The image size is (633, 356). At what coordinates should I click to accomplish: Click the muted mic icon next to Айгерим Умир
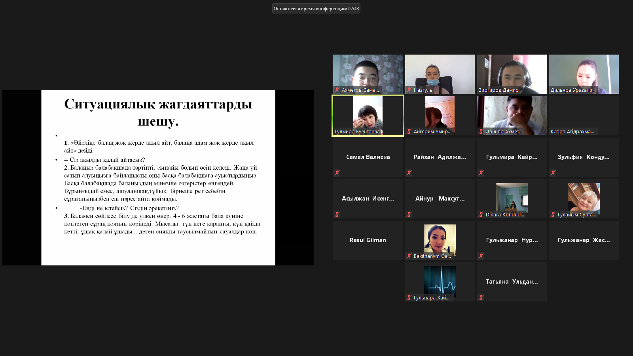coord(409,132)
